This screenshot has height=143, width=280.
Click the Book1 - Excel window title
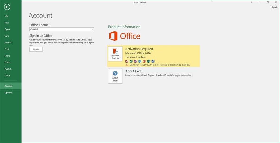(140, 2)
